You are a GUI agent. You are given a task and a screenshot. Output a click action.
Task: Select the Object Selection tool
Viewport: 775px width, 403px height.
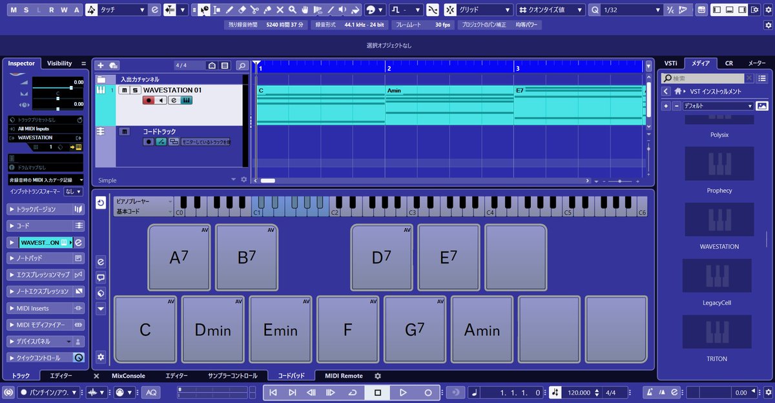[204, 10]
